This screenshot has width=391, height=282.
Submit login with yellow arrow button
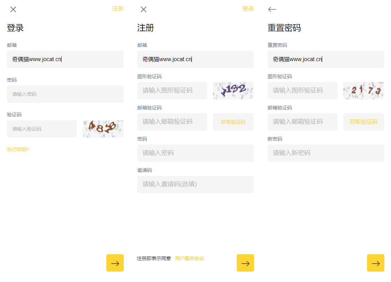click(x=115, y=263)
